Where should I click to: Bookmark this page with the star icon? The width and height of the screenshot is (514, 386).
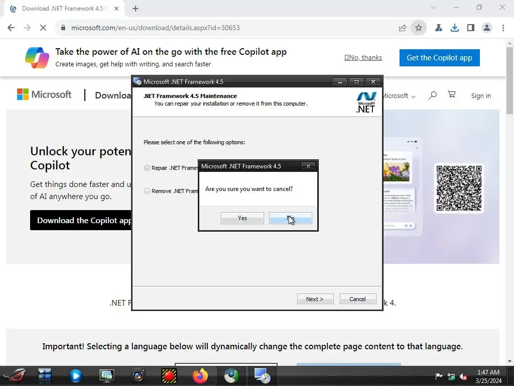[x=419, y=28]
